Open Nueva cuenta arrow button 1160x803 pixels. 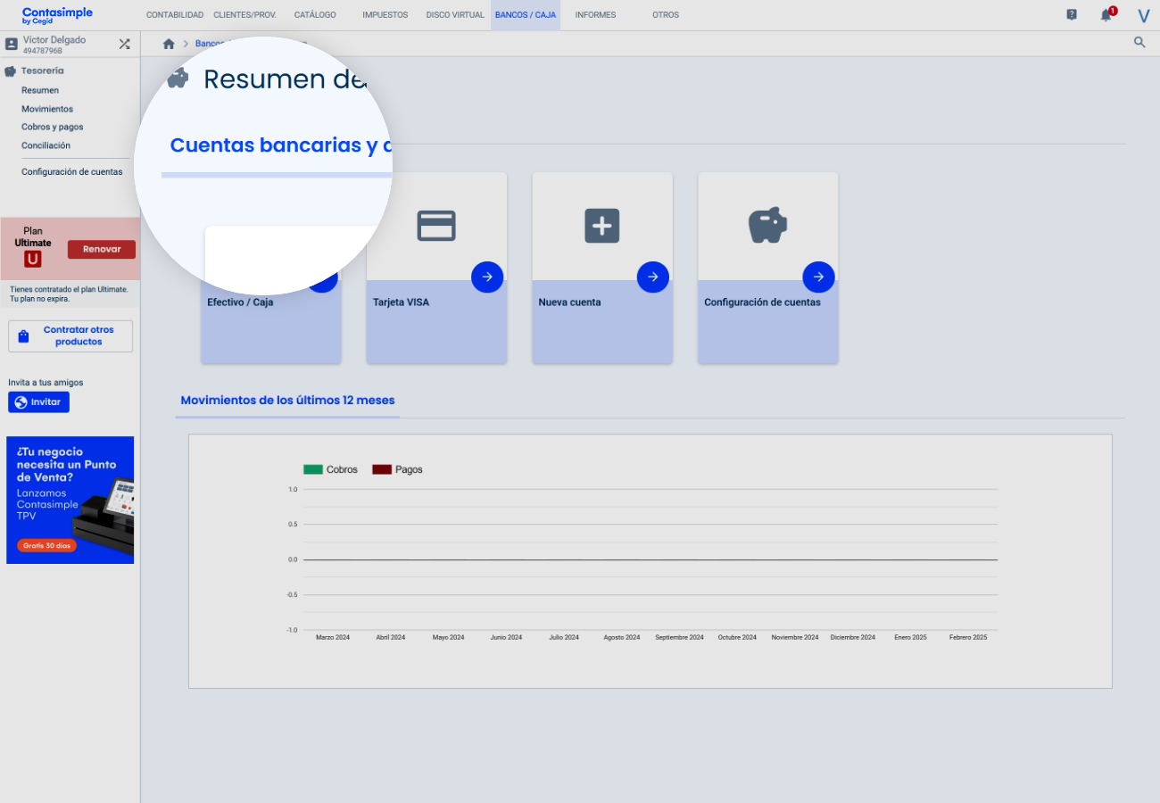click(653, 277)
